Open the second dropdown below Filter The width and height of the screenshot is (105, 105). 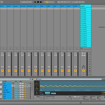(43, 99)
